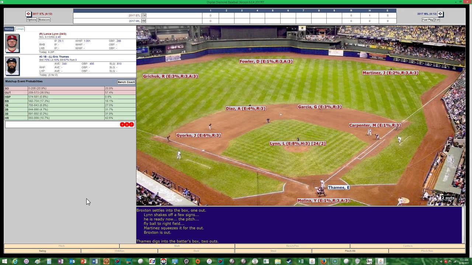Click the HM badge next to 2017 MIL
Screen dimensions: 472x265
[144, 21]
